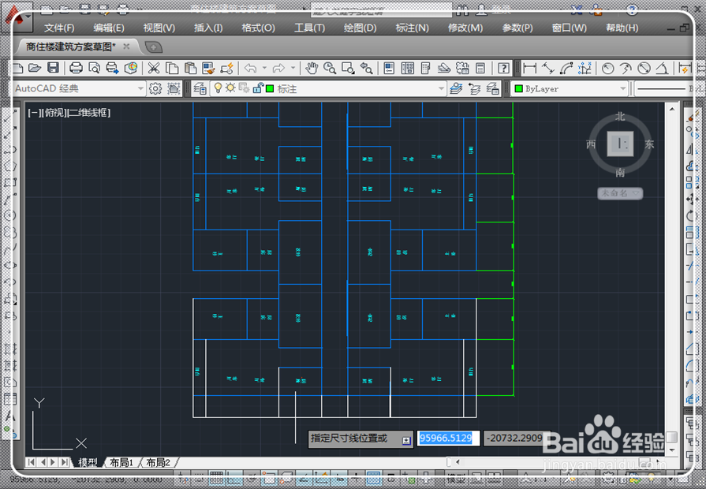
Task: Click the Zoom Previous icon
Action: 366,69
